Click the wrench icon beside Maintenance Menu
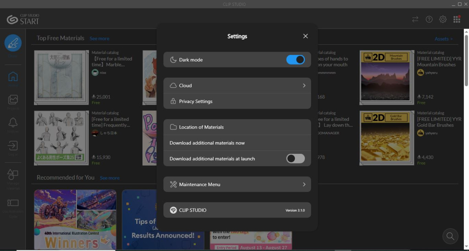 click(173, 184)
